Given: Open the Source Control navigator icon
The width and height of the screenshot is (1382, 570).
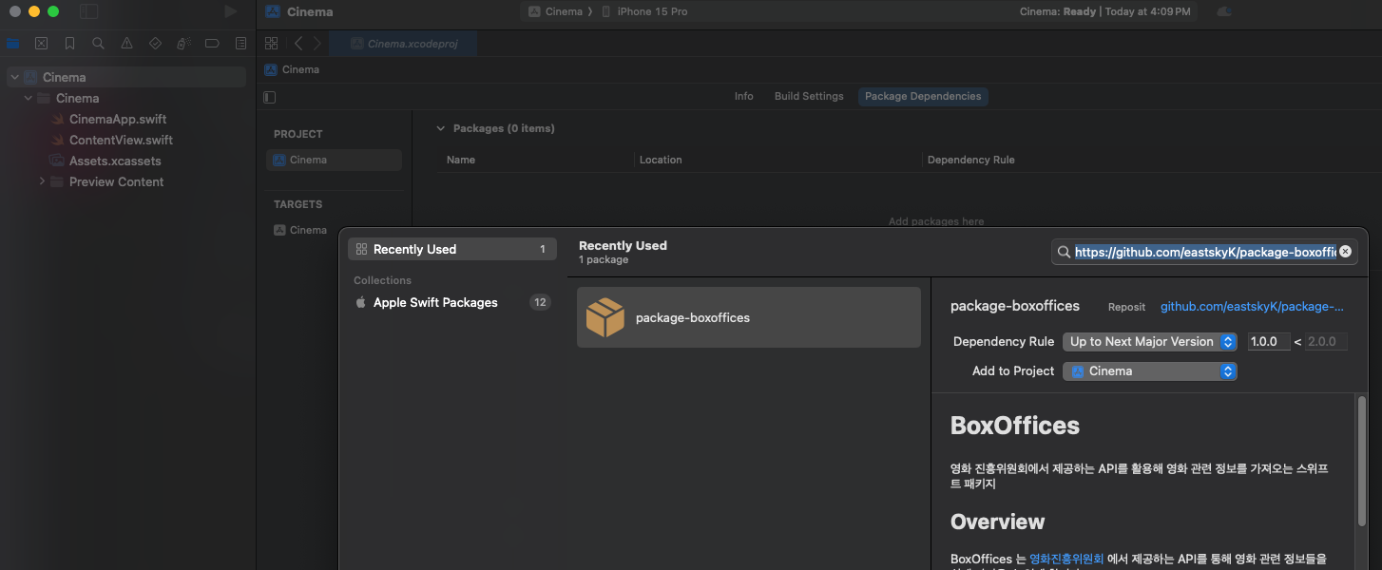Looking at the screenshot, I should point(41,43).
